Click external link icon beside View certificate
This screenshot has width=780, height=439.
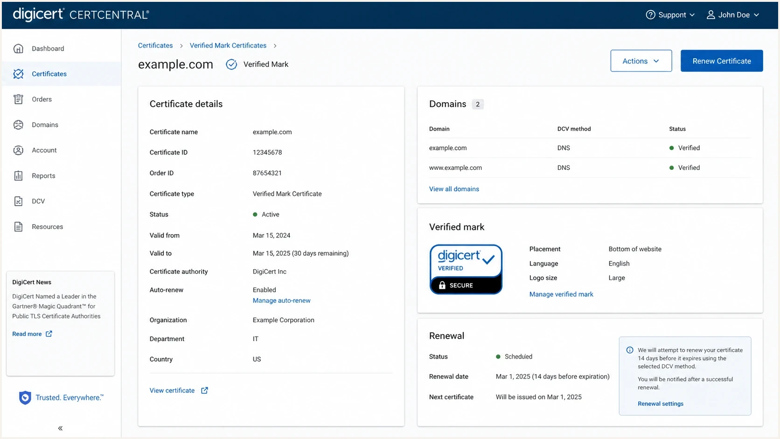[204, 390]
